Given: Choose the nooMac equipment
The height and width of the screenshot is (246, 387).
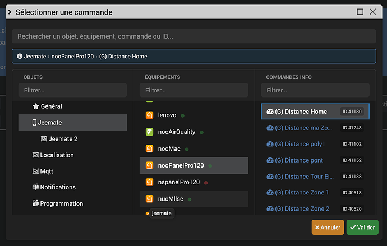Looking at the screenshot, I should (x=194, y=148).
